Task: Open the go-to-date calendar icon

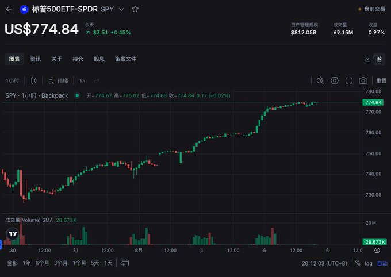Action: point(125,263)
